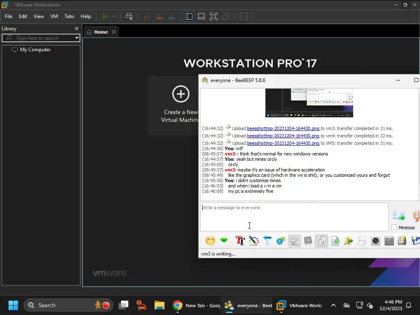Toggle the library sidebar view button

tap(189, 16)
